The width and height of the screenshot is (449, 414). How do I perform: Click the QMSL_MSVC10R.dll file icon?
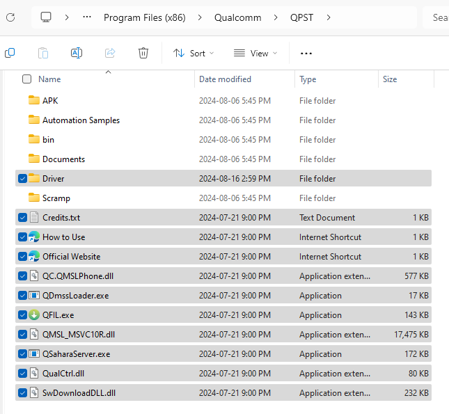pyautogui.click(x=34, y=334)
